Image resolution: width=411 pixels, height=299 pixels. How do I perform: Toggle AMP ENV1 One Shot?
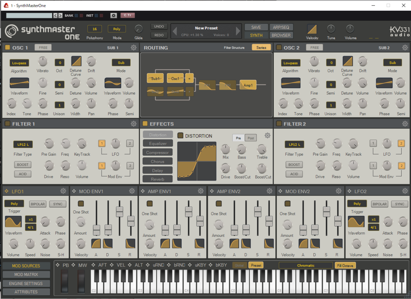tap(150, 203)
